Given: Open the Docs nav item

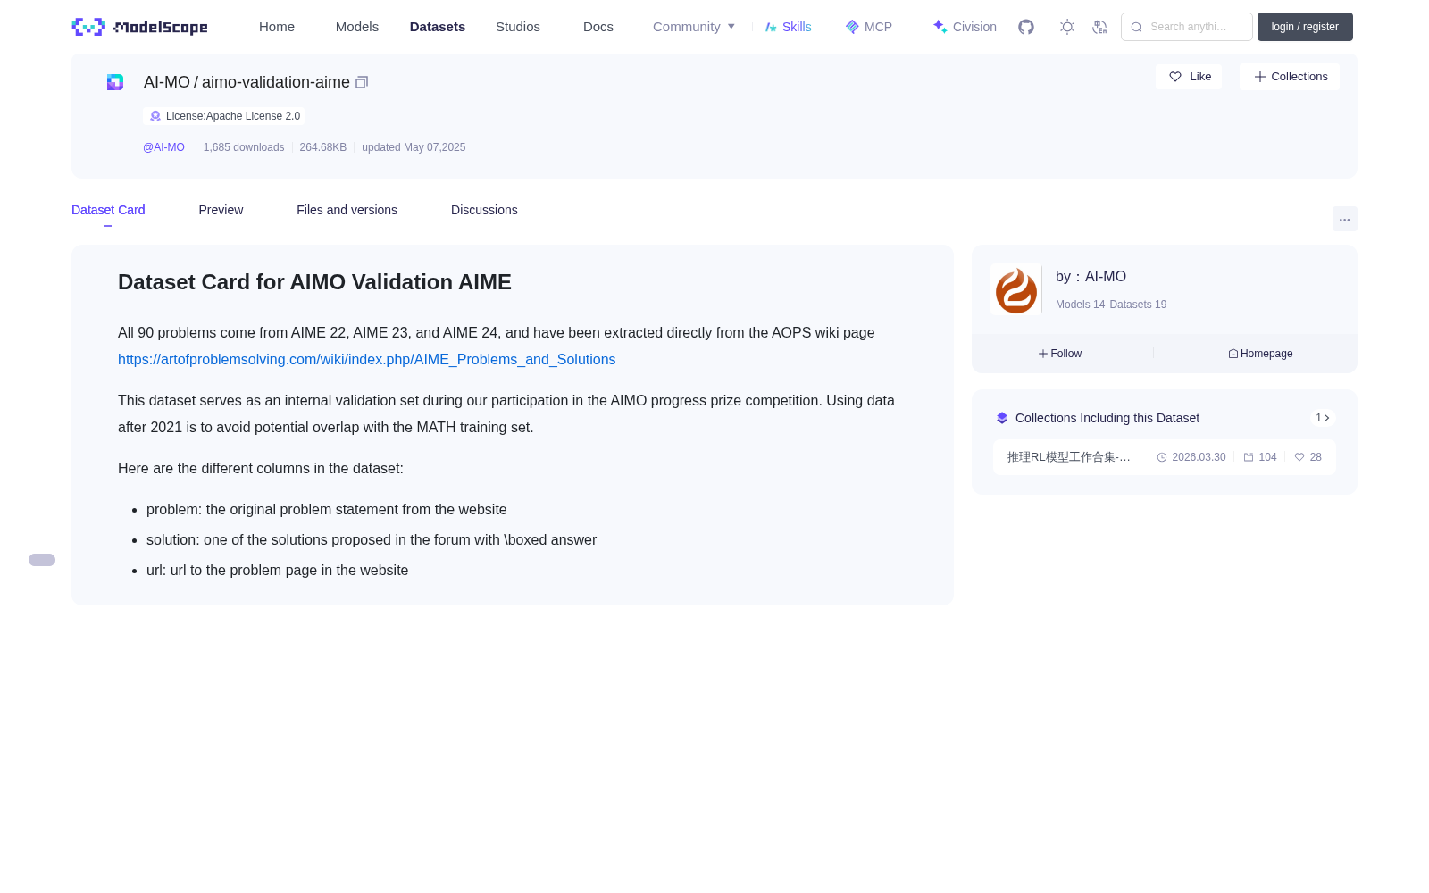Looking at the screenshot, I should pyautogui.click(x=598, y=27).
